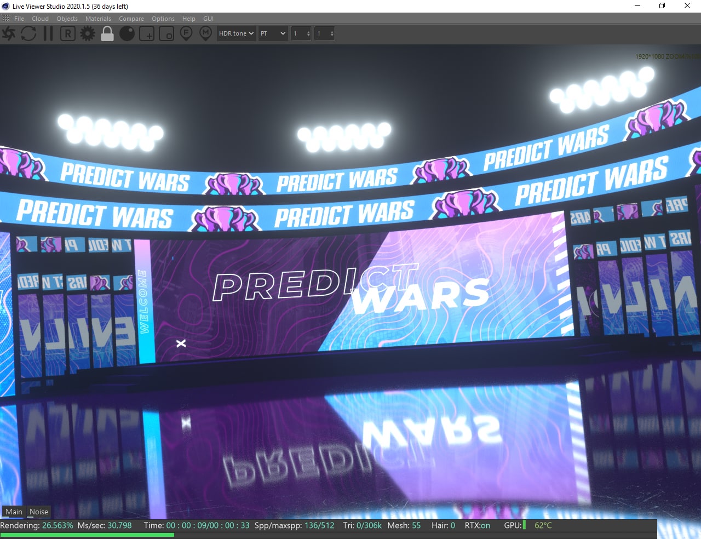
Task: Click the Mesh 55 status value
Action: pyautogui.click(x=404, y=525)
